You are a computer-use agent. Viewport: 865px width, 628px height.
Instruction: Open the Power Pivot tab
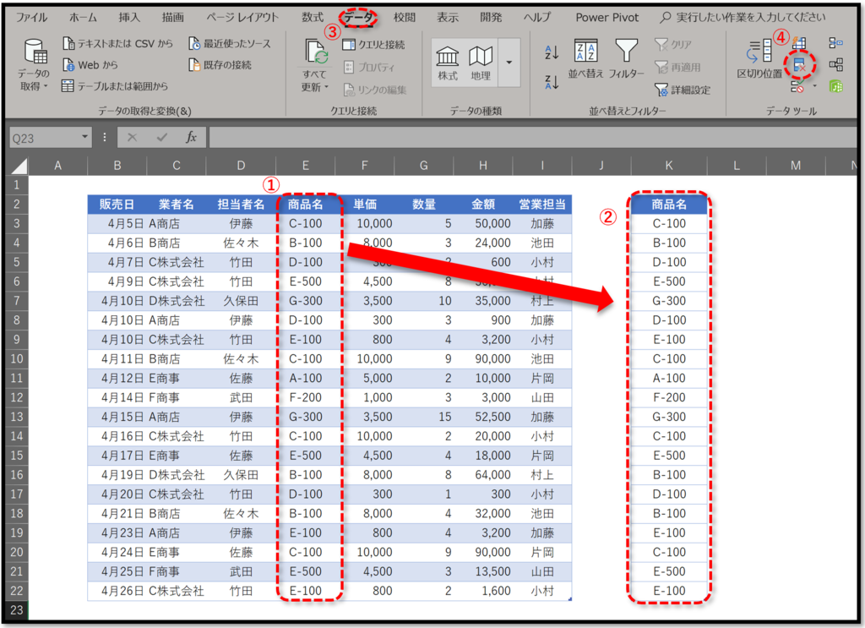click(607, 16)
